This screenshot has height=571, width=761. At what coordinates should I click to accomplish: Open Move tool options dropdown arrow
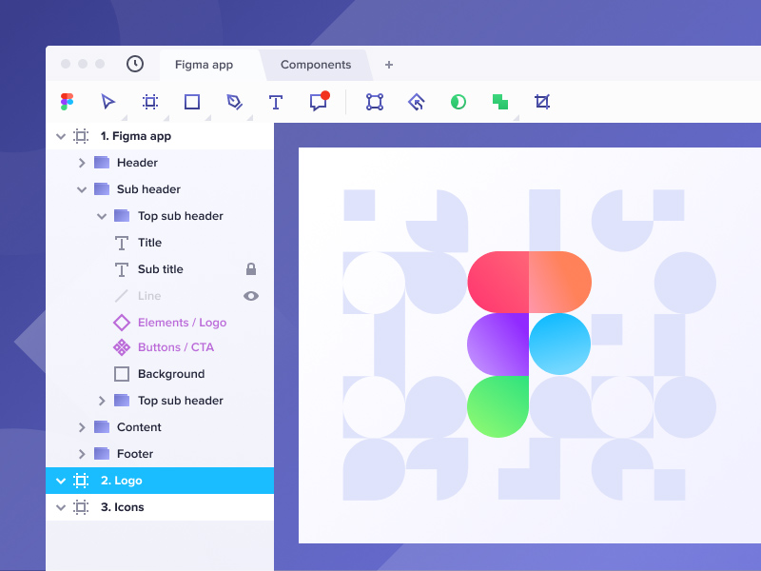click(x=125, y=117)
